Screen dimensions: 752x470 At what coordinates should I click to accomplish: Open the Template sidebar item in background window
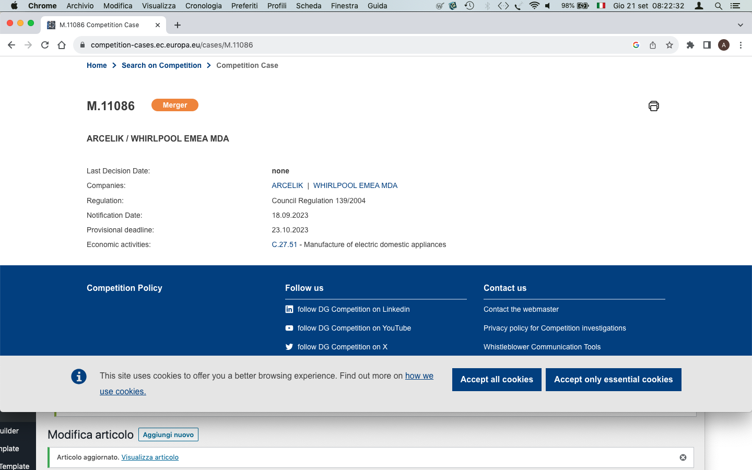pyautogui.click(x=15, y=466)
